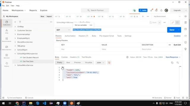The height and width of the screenshot is (106, 190).
Task: Open the Cookies link
Action: tap(177, 36)
